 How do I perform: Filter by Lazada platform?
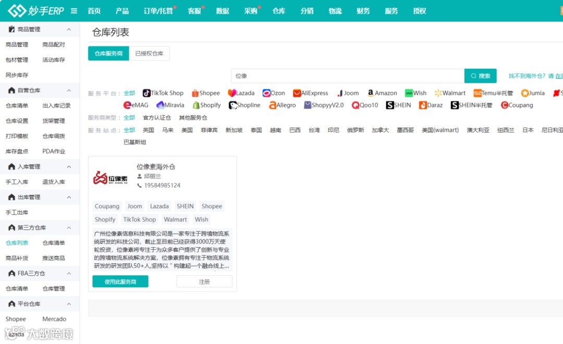pyautogui.click(x=241, y=93)
